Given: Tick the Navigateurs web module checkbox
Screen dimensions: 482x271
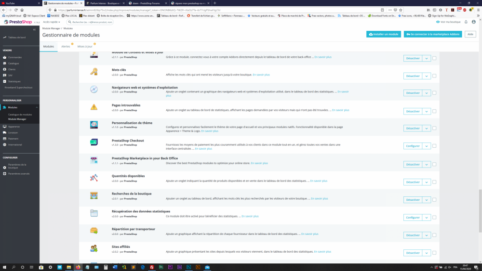Looking at the screenshot, I should [x=434, y=93].
